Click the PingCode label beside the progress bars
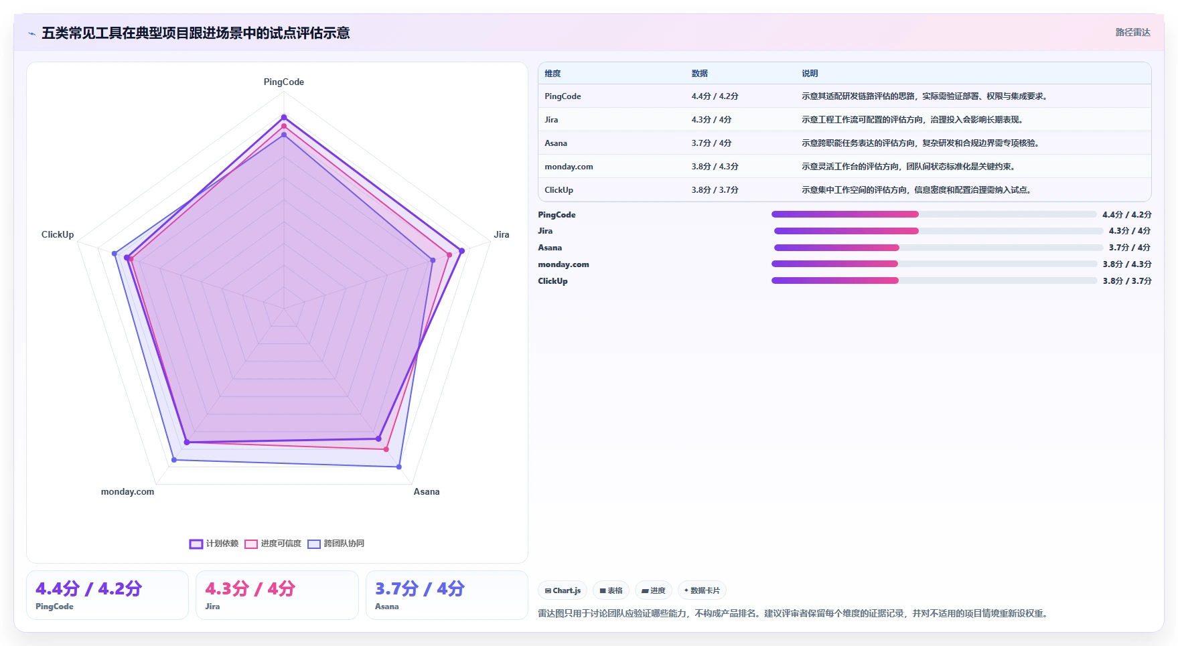The width and height of the screenshot is (1178, 646). pos(557,215)
